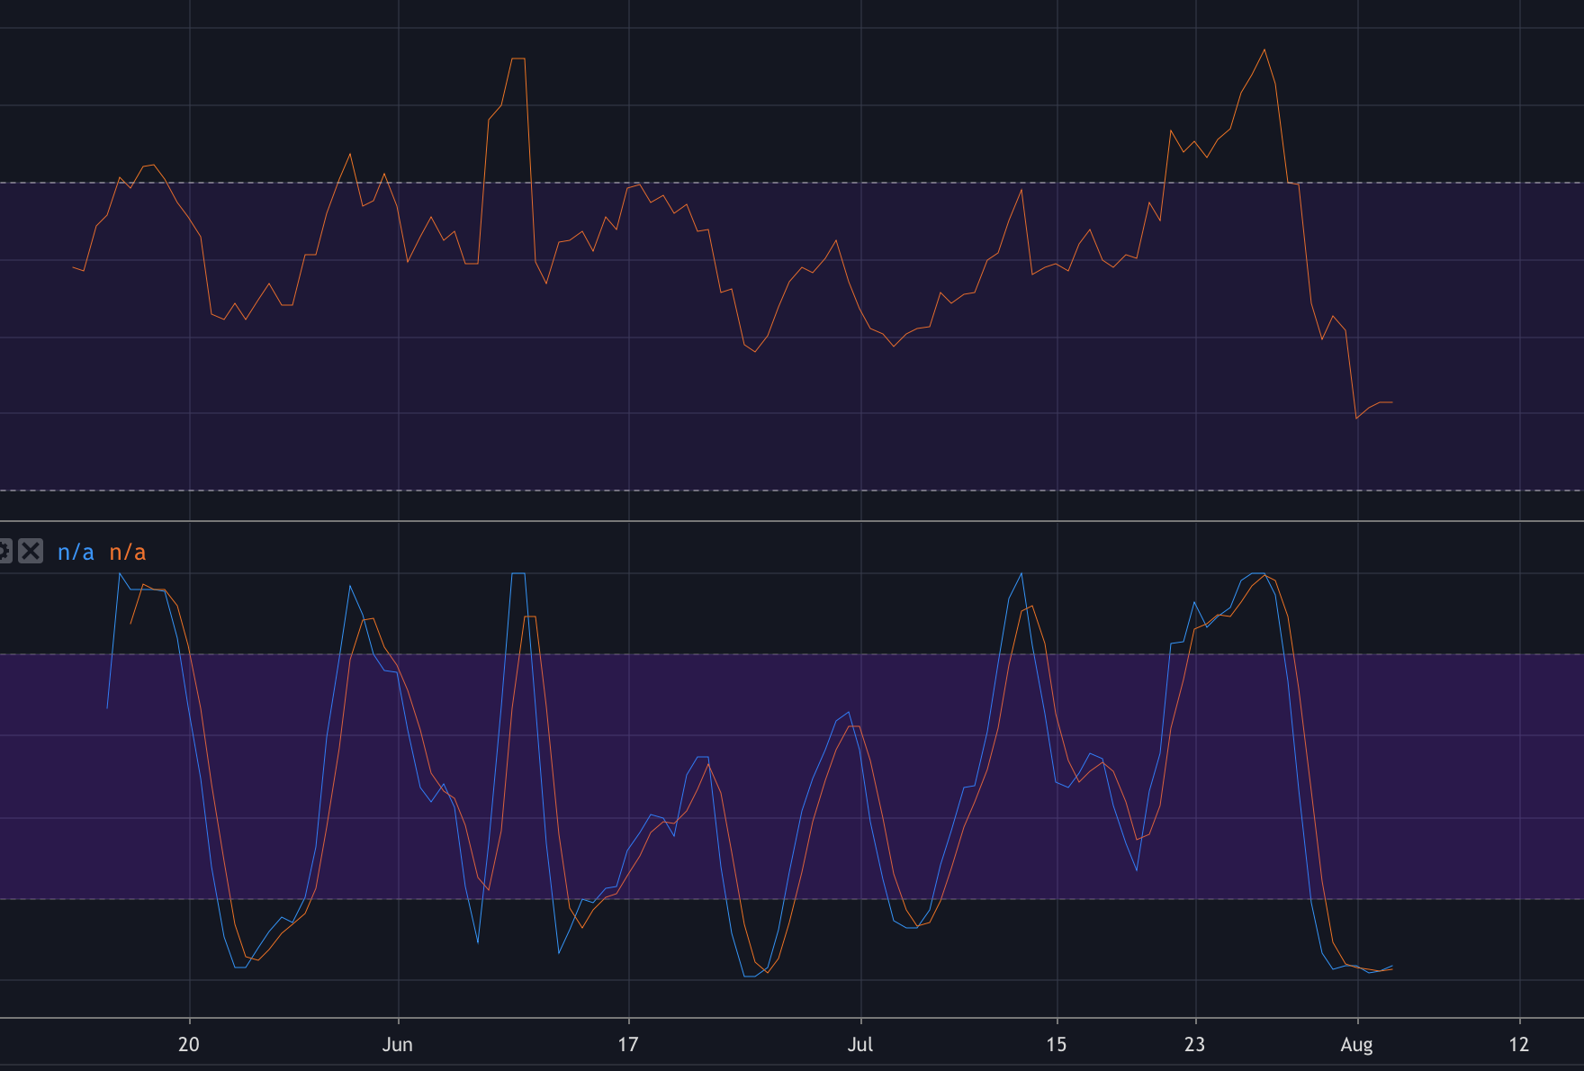
Task: Select the 23 date label on axis
Action: pyautogui.click(x=1194, y=1044)
